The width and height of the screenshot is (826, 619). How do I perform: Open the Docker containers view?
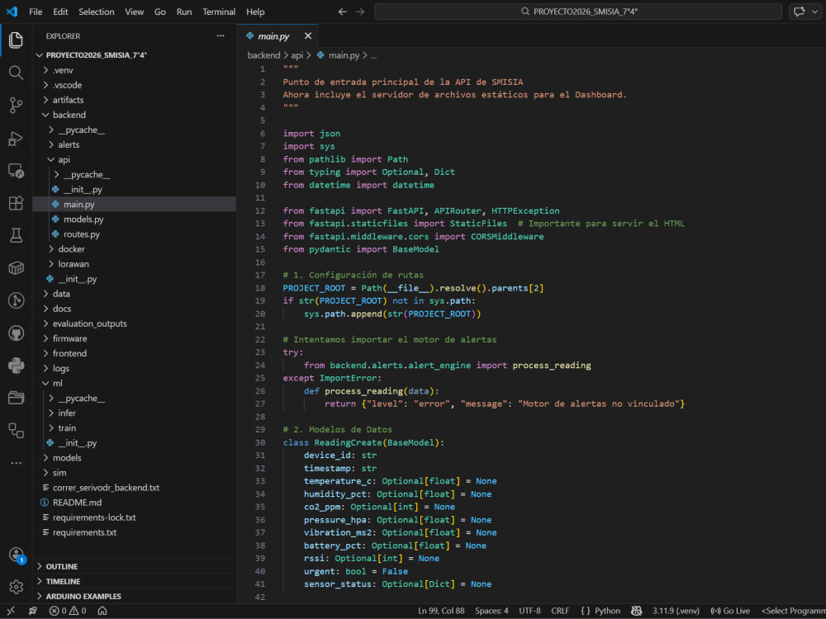pyautogui.click(x=16, y=268)
